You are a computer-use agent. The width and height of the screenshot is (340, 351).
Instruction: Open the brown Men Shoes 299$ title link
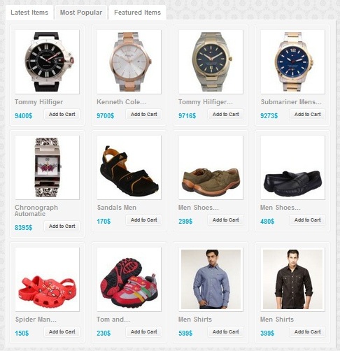point(199,208)
